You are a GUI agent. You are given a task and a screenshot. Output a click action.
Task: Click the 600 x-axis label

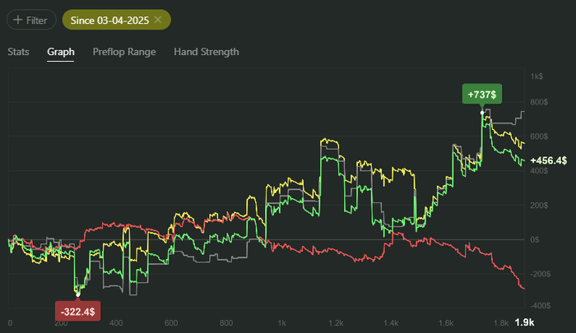click(172, 323)
